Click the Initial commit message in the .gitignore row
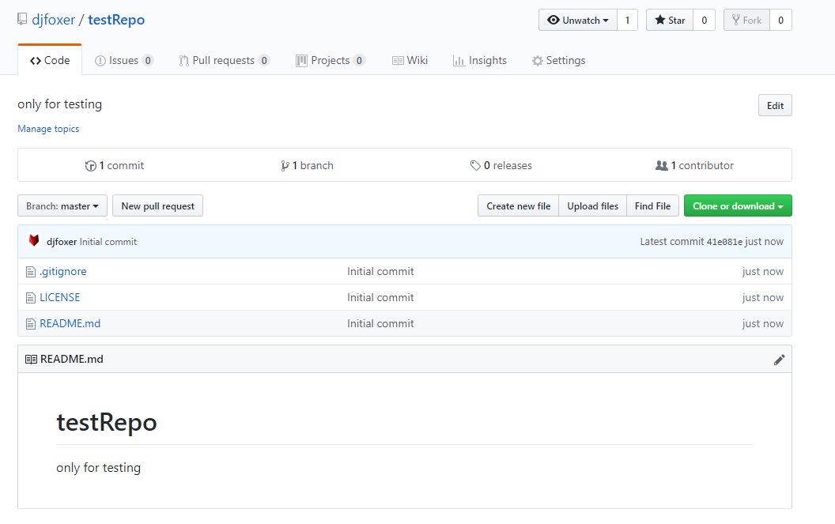The image size is (835, 524). point(380,272)
